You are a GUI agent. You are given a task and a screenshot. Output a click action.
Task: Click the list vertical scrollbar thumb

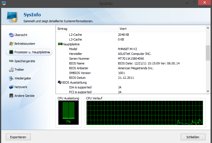[x=208, y=53]
